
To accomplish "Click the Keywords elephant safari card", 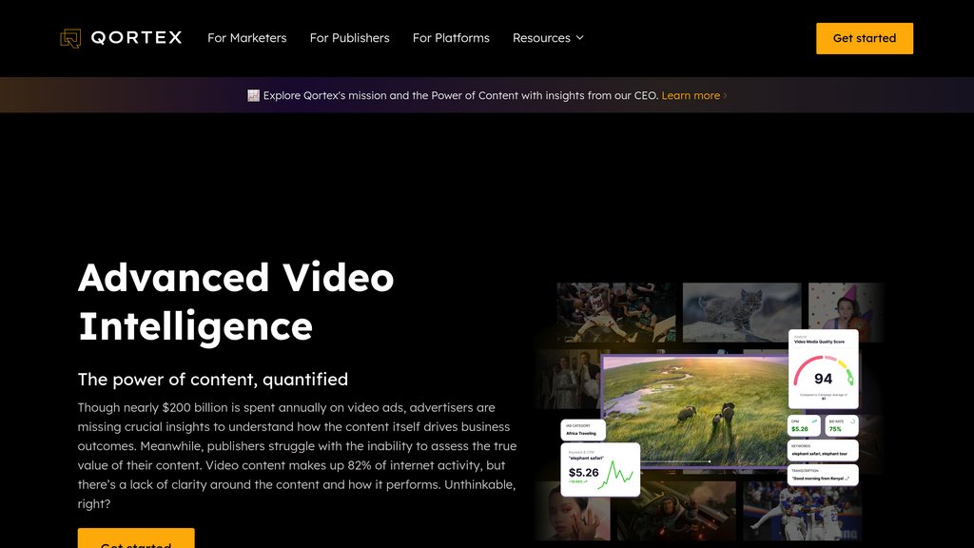I will pyautogui.click(x=823, y=450).
